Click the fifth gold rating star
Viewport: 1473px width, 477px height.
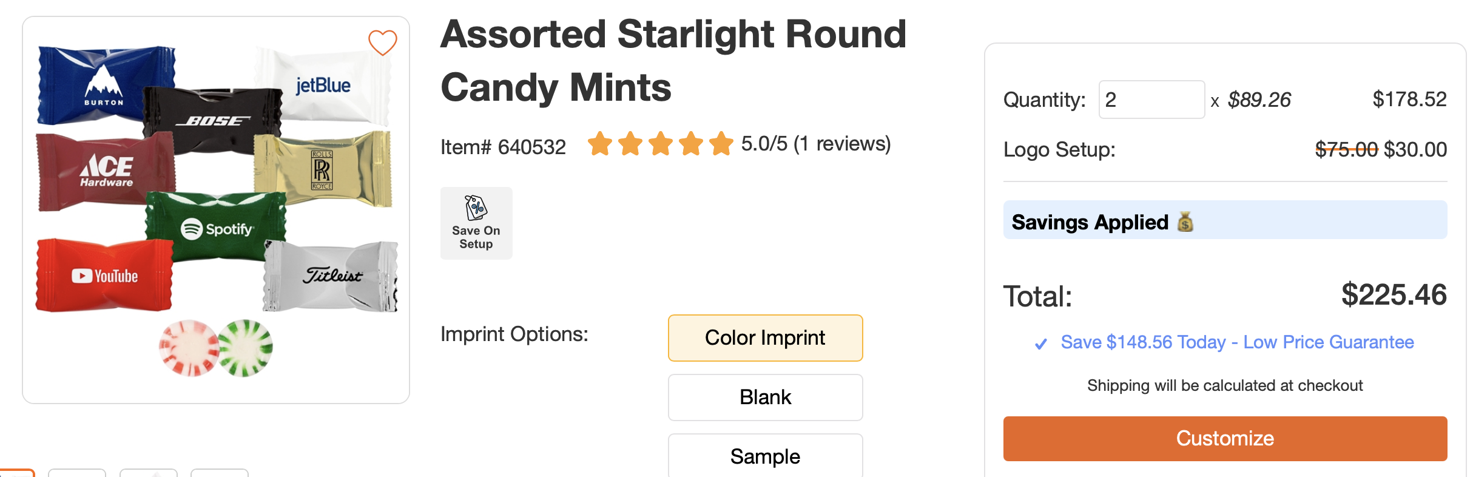click(721, 144)
